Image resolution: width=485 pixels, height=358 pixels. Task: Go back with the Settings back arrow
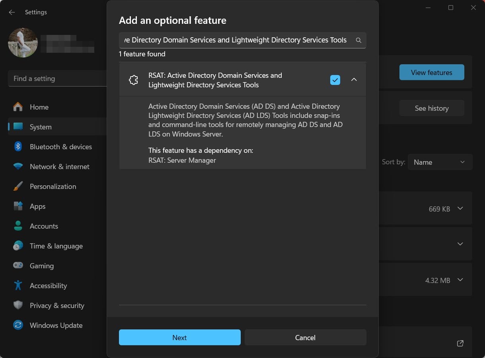(12, 12)
